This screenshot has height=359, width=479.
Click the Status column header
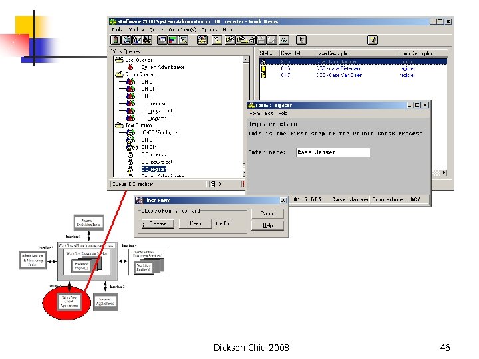point(269,53)
